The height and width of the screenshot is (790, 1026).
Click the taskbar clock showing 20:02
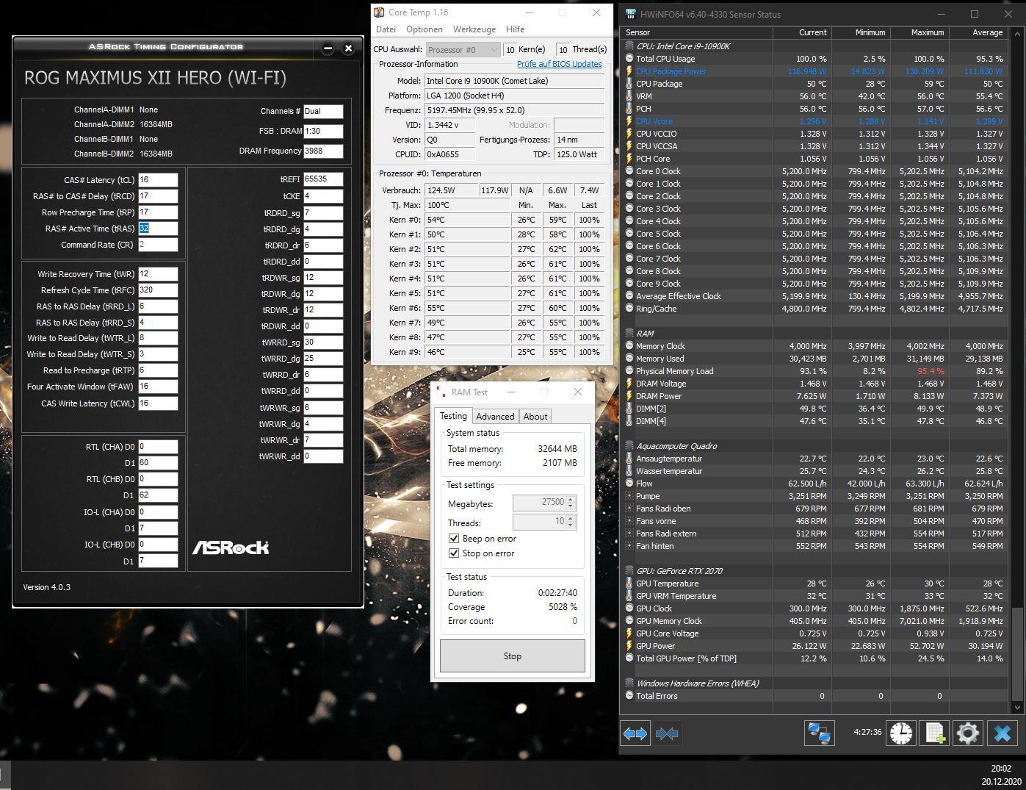1001,768
